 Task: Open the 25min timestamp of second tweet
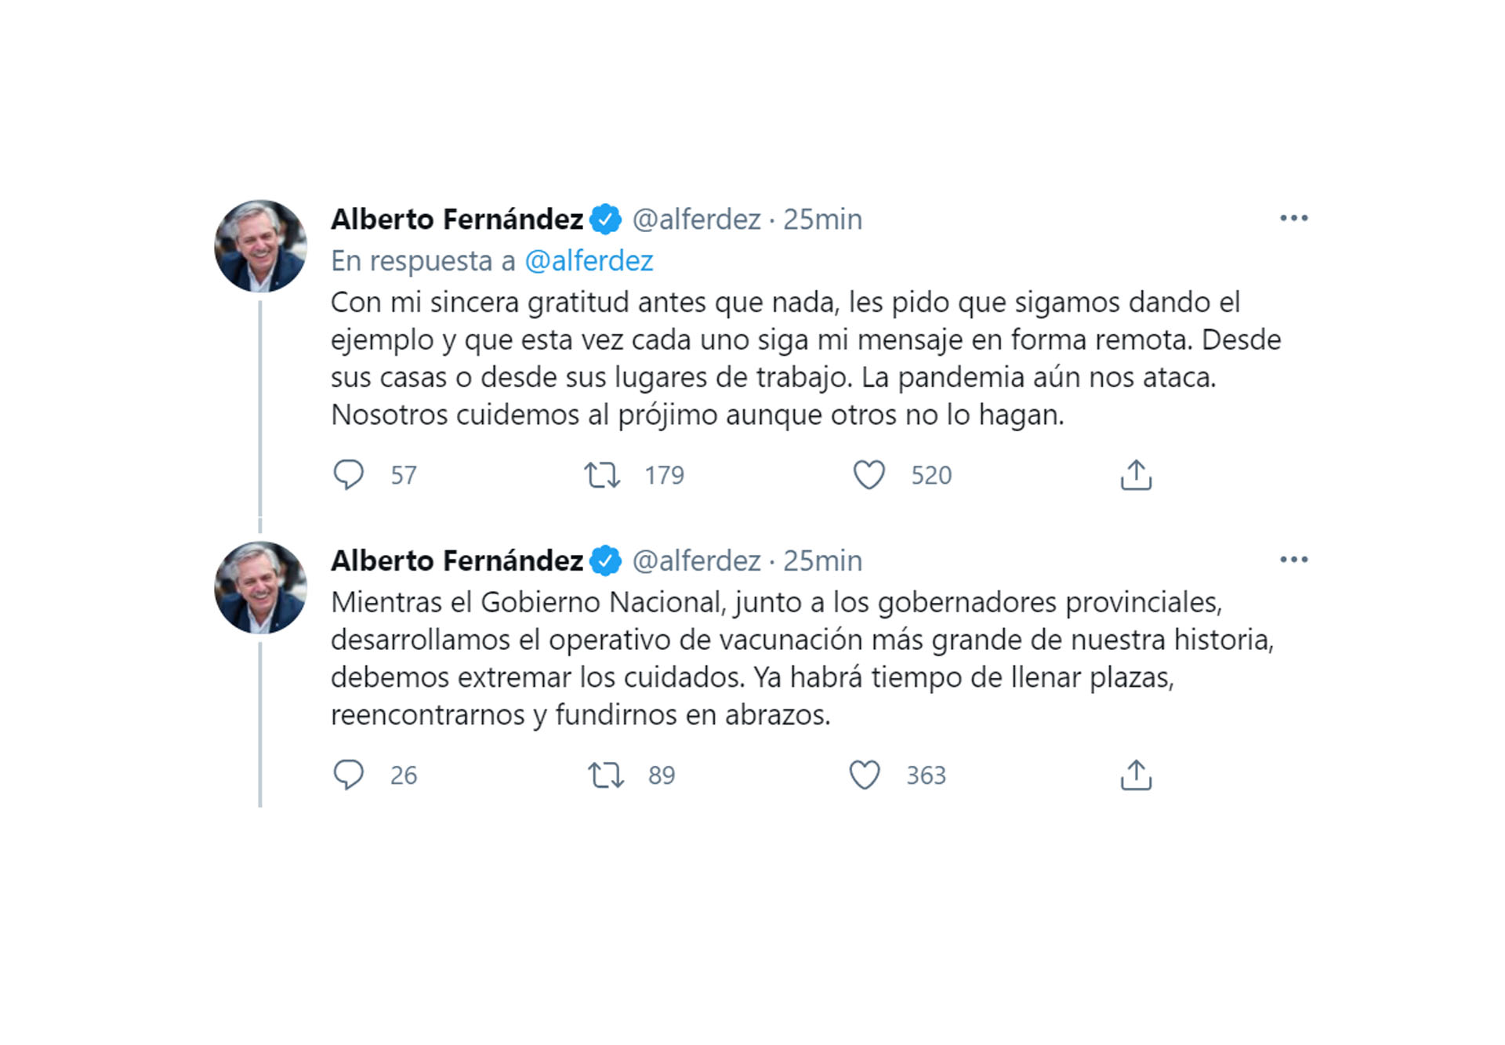[x=822, y=561]
